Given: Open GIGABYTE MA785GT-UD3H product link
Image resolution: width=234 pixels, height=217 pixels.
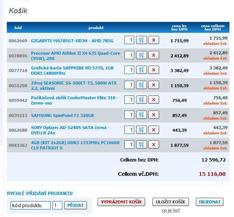Looking at the screenshot, I should coord(72,41).
